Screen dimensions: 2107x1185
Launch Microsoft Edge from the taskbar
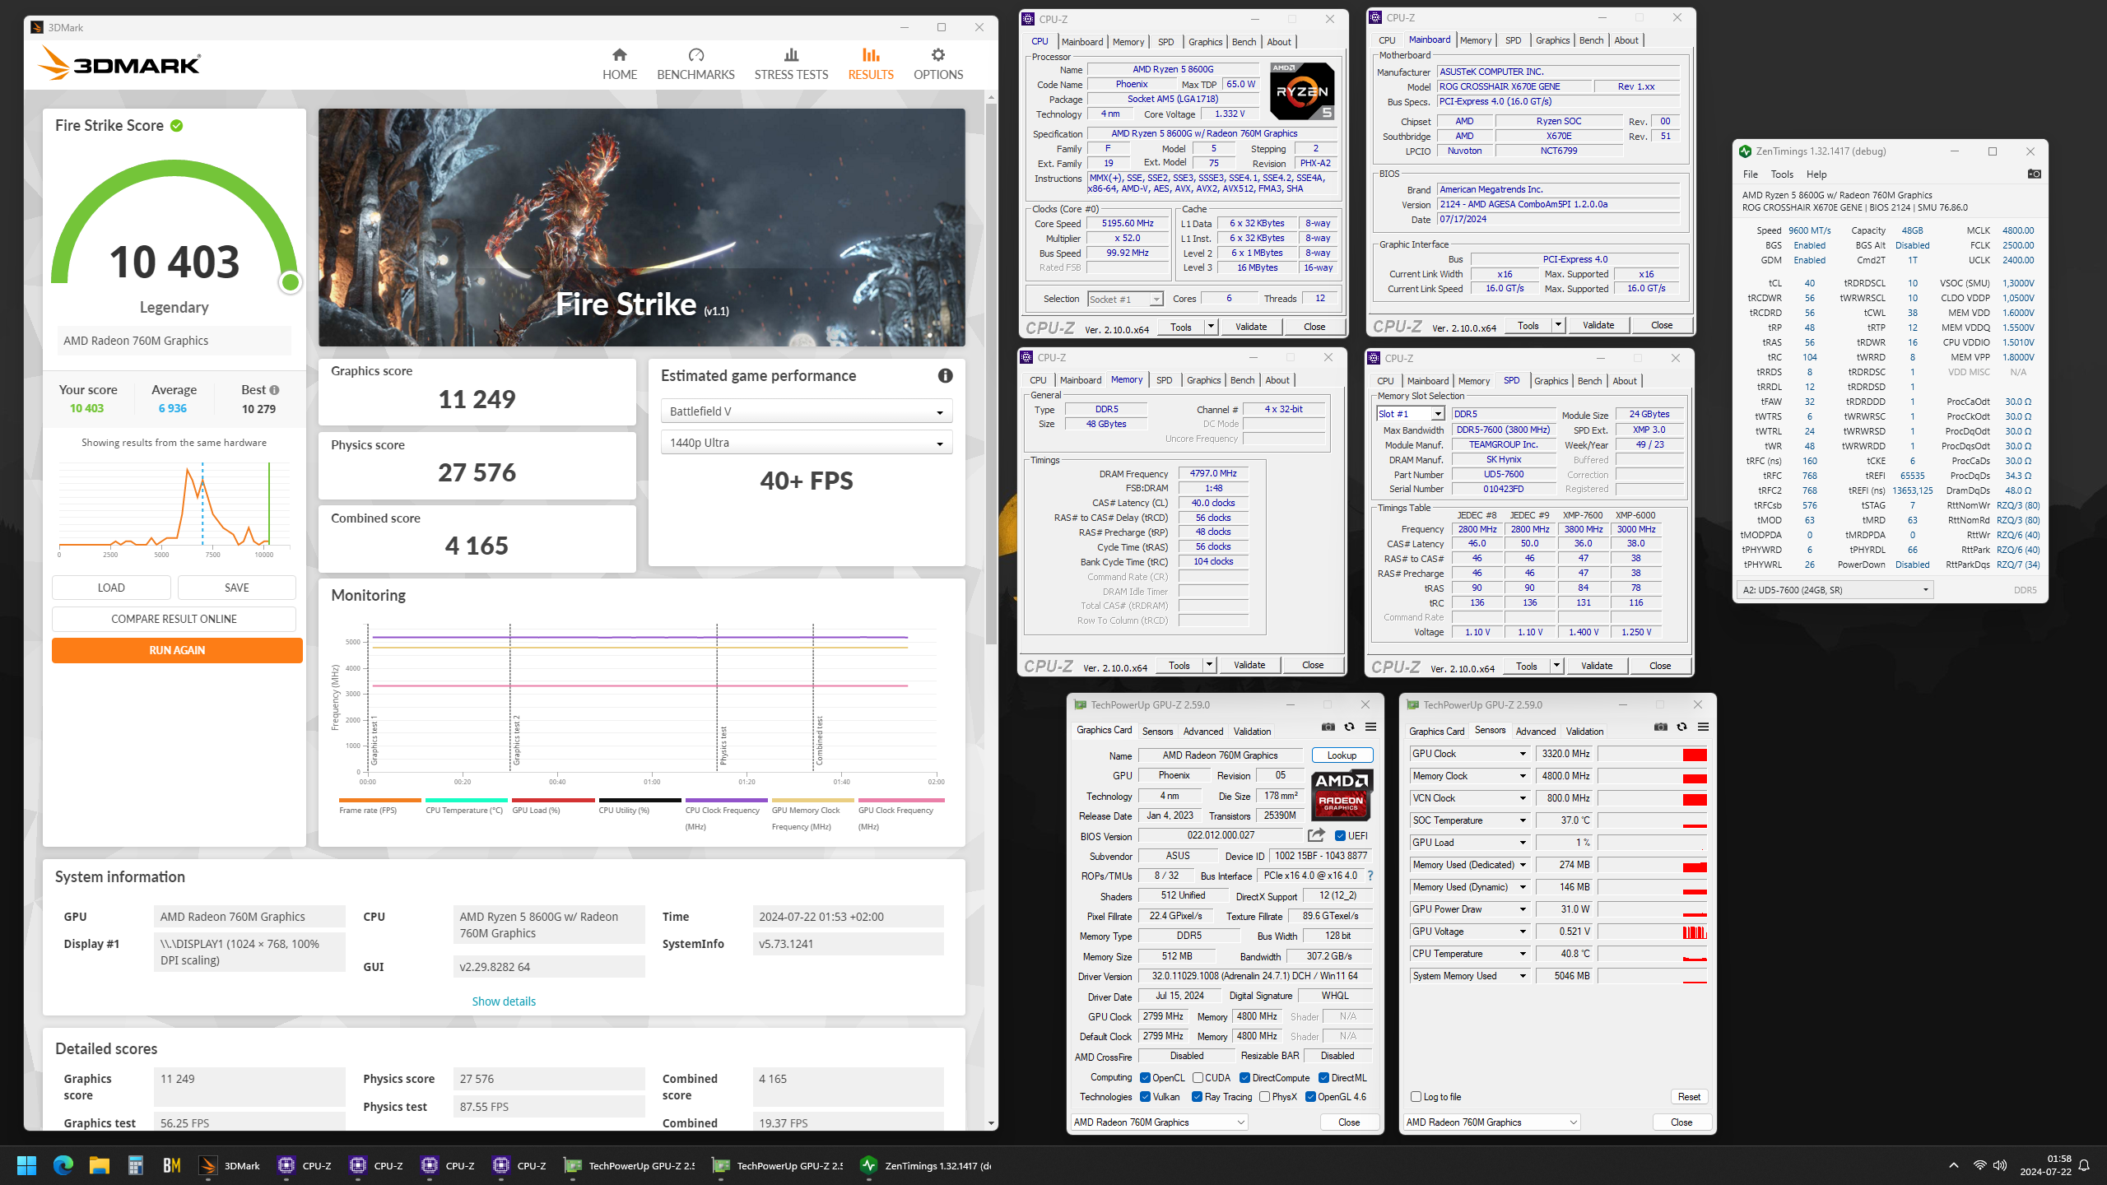click(63, 1165)
